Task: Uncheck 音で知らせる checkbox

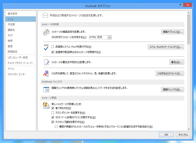Action: click(53, 108)
